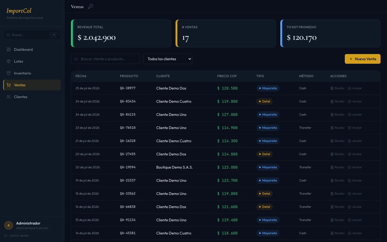Click the magnifier icon in sidebar search
387x242 pixels.
tap(8, 35)
